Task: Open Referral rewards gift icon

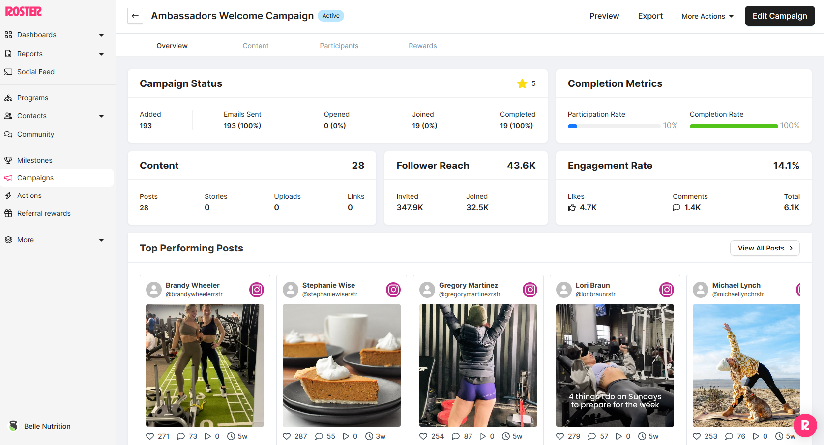Action: point(8,213)
